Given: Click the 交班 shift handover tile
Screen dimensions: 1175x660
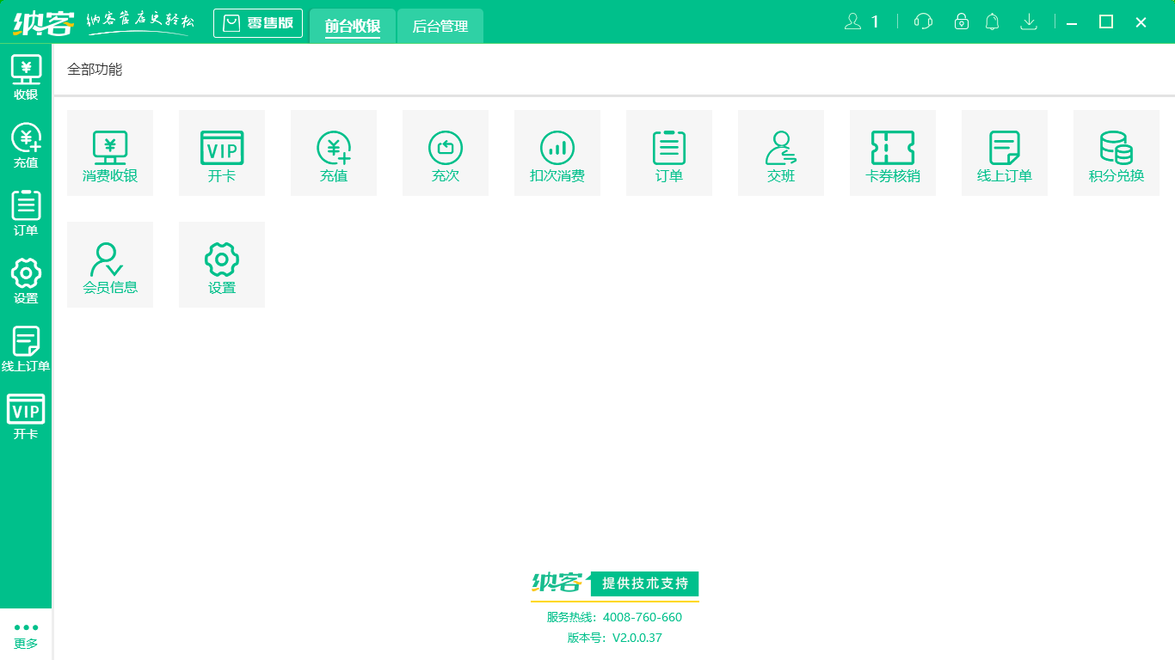Looking at the screenshot, I should (x=781, y=153).
